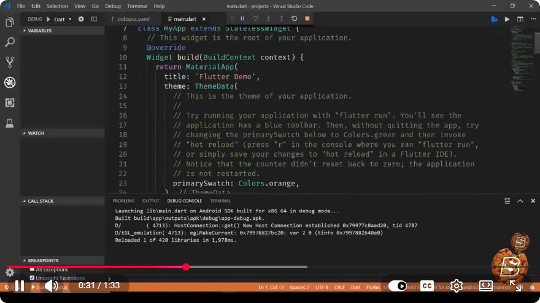The height and width of the screenshot is (303, 540).
Task: Open the Search view in activity bar
Action: (10, 42)
